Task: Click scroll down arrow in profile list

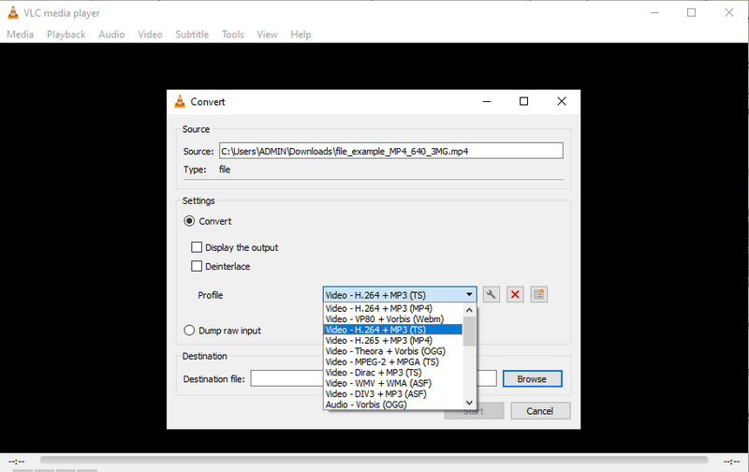Action: pyautogui.click(x=469, y=403)
